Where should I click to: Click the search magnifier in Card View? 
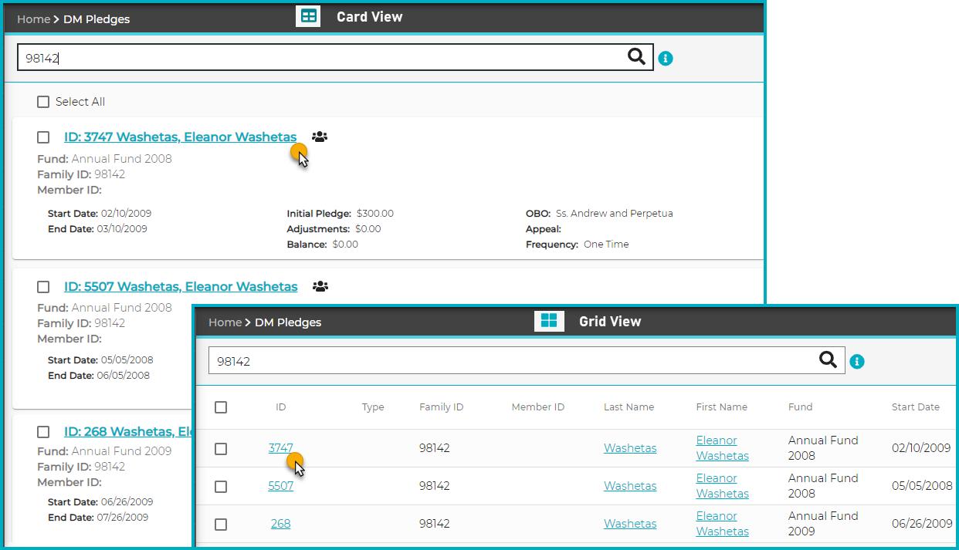[636, 56]
